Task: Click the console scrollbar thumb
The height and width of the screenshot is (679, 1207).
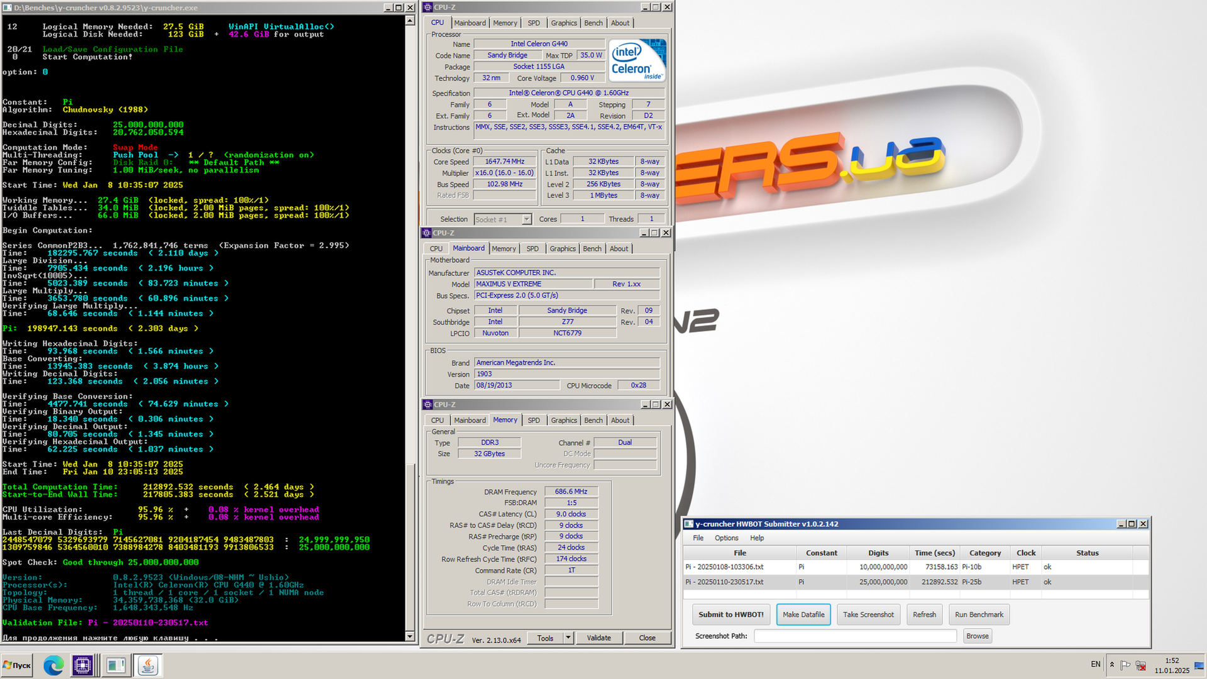Action: coord(410,547)
